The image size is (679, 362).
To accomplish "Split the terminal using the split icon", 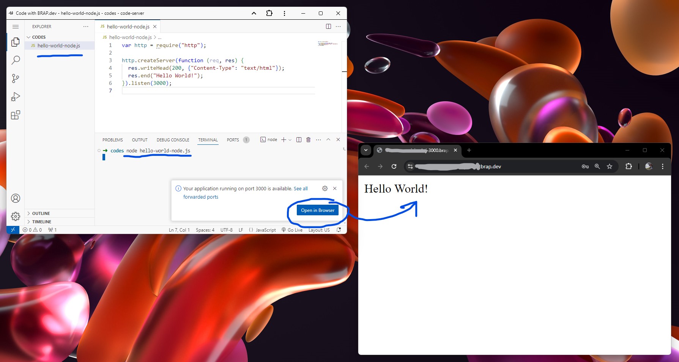I will point(298,139).
